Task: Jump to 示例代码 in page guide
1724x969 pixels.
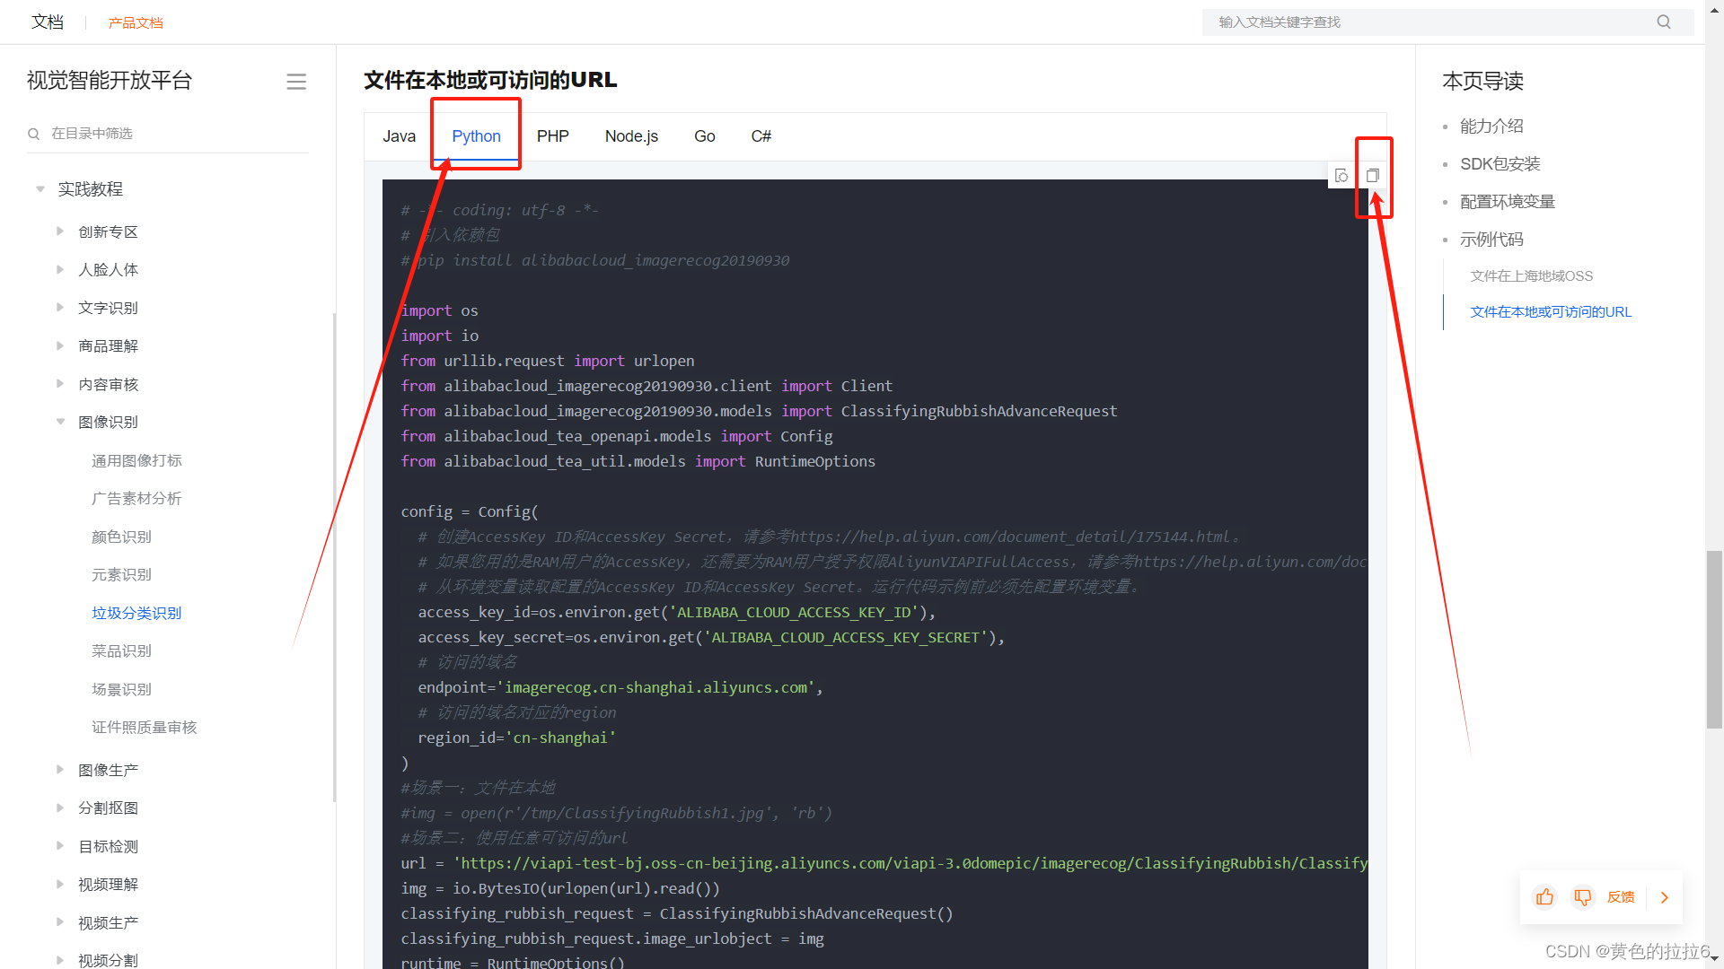Action: tap(1491, 240)
